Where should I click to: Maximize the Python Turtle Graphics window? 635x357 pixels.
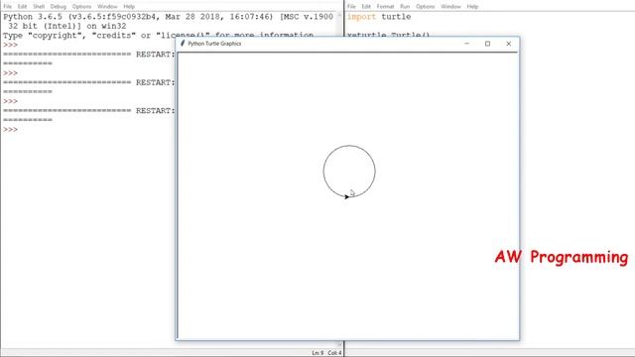tap(487, 44)
